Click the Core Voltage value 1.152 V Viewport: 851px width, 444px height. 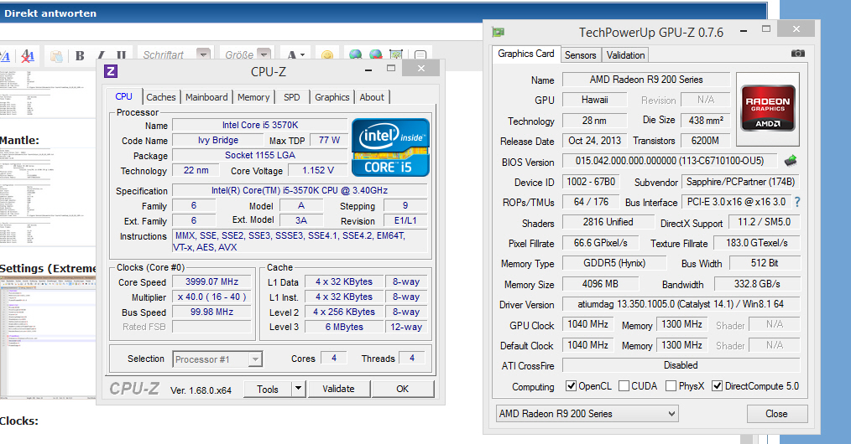pyautogui.click(x=318, y=171)
